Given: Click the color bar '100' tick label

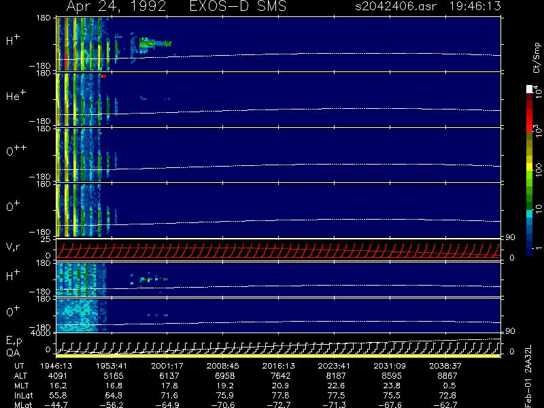Looking at the screenshot, I should [x=538, y=171].
